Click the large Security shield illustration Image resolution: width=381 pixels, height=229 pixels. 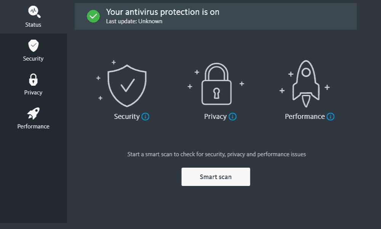pyautogui.click(x=127, y=86)
